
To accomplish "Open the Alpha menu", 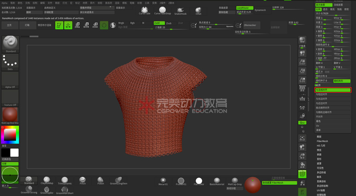I will point(4,2).
